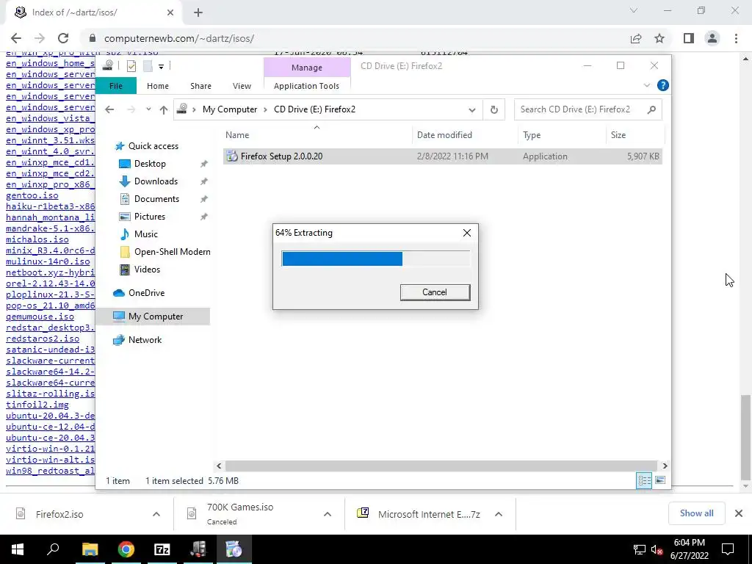Open the Open-Shell Modern folder

pos(172,252)
